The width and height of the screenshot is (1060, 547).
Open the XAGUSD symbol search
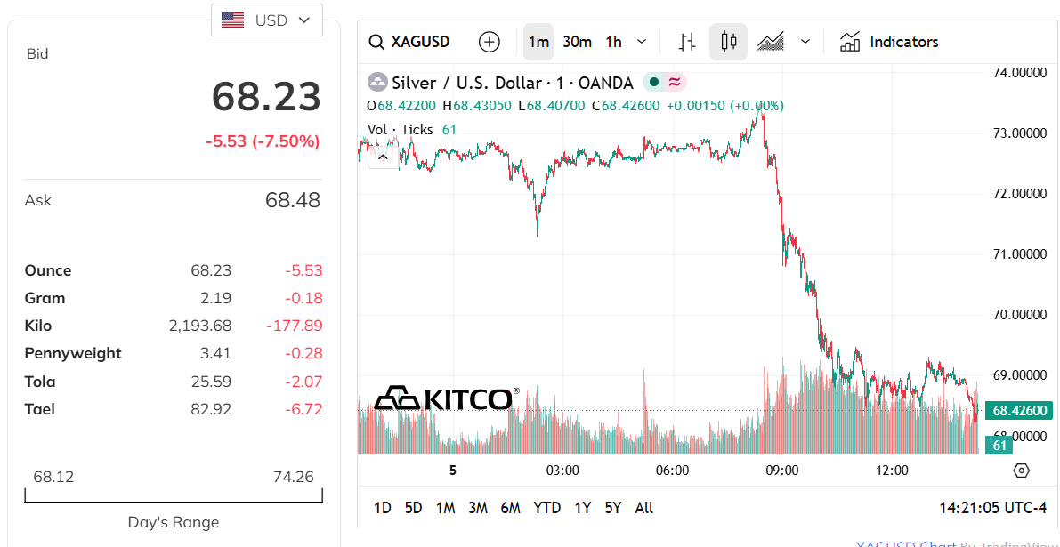pos(409,42)
